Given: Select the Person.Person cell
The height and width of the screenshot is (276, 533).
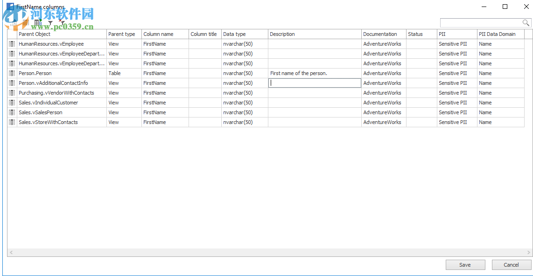Looking at the screenshot, I should pyautogui.click(x=62, y=73).
